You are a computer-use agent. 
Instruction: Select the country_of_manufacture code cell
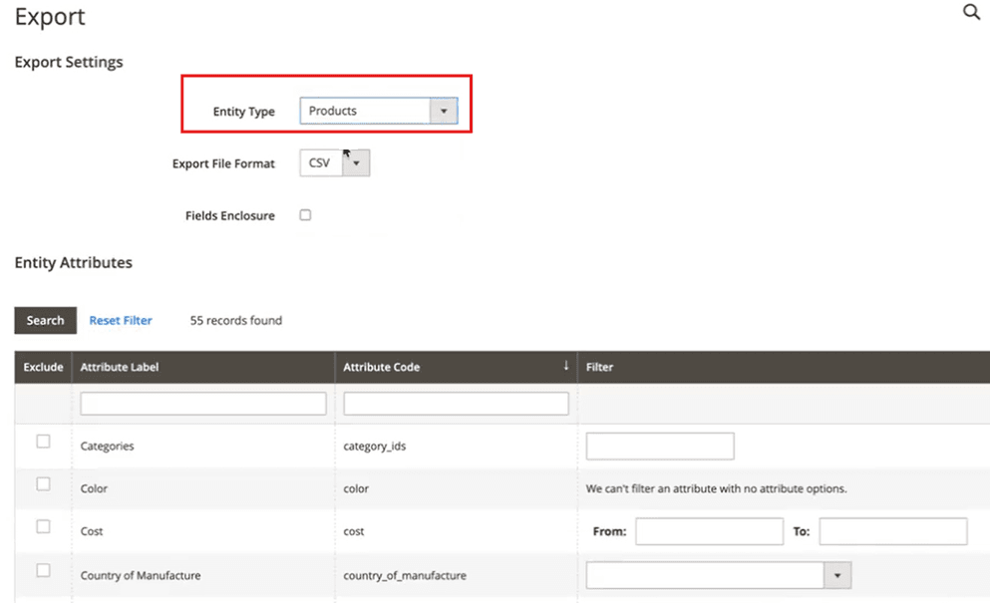pos(405,575)
